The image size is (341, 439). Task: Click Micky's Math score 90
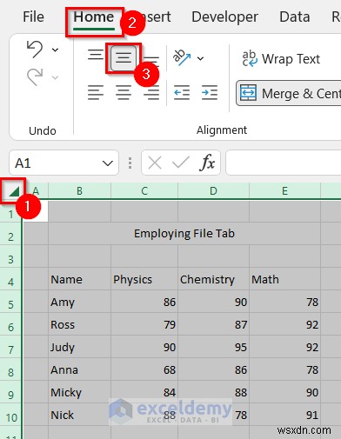(284, 392)
